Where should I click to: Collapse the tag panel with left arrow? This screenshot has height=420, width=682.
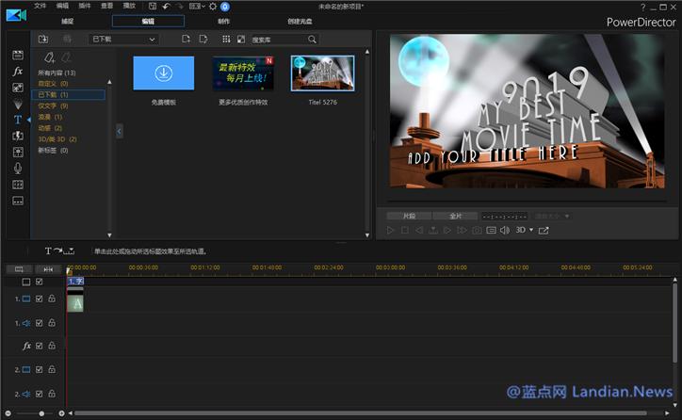point(119,132)
